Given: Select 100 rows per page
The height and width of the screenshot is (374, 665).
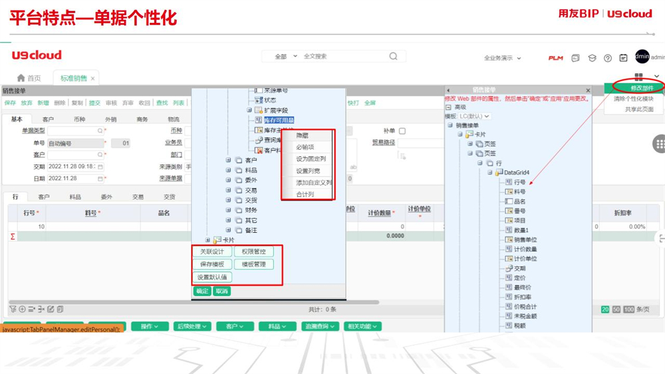Looking at the screenshot, I should click(629, 309).
